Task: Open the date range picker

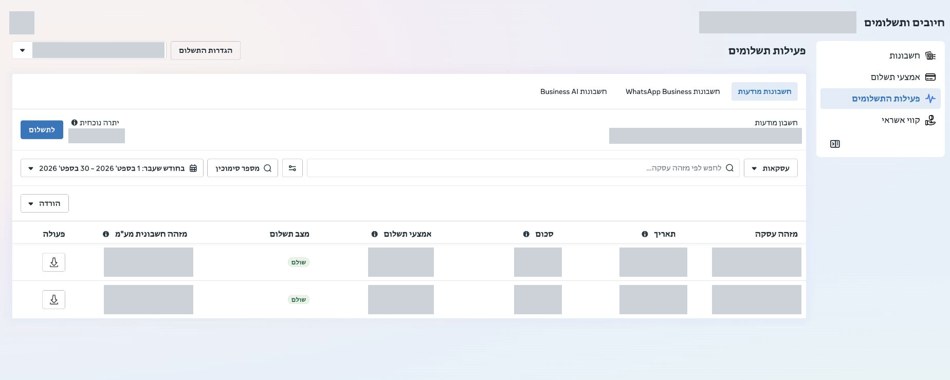Action: pos(112,168)
